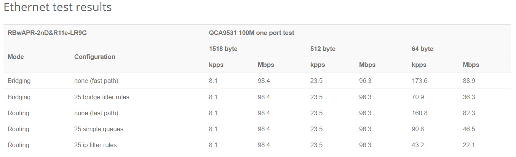Image resolution: width=516 pixels, height=157 pixels.
Task: Click the 82.3 Mbps value
Action: (x=469, y=113)
